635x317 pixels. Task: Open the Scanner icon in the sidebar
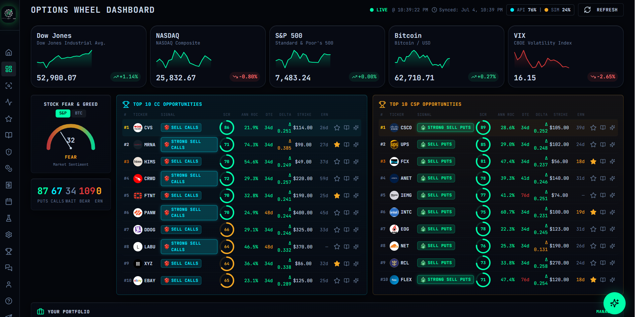9,86
